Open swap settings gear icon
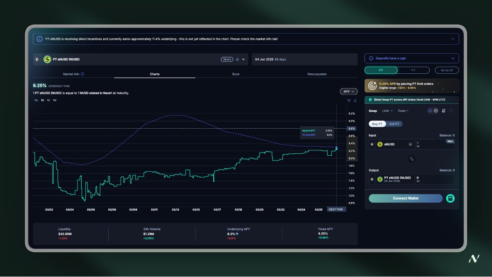The width and height of the screenshot is (492, 277). 436,111
